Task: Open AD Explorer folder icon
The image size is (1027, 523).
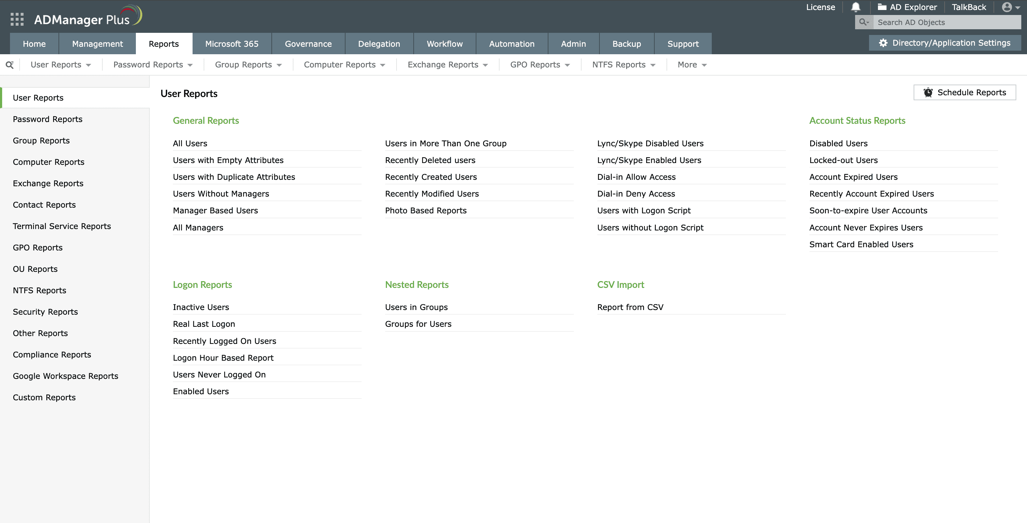Action: [882, 7]
